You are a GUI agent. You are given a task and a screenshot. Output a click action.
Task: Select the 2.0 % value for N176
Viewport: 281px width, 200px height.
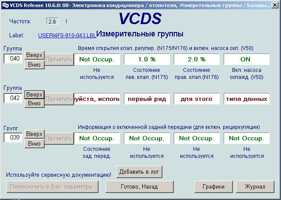[197, 59]
